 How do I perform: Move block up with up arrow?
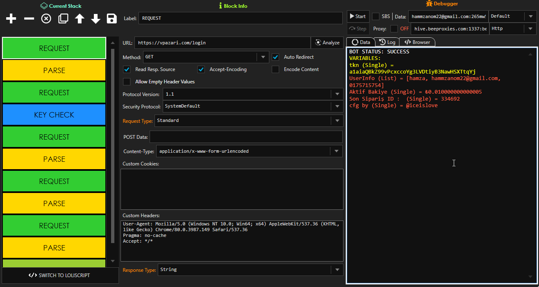tap(80, 19)
